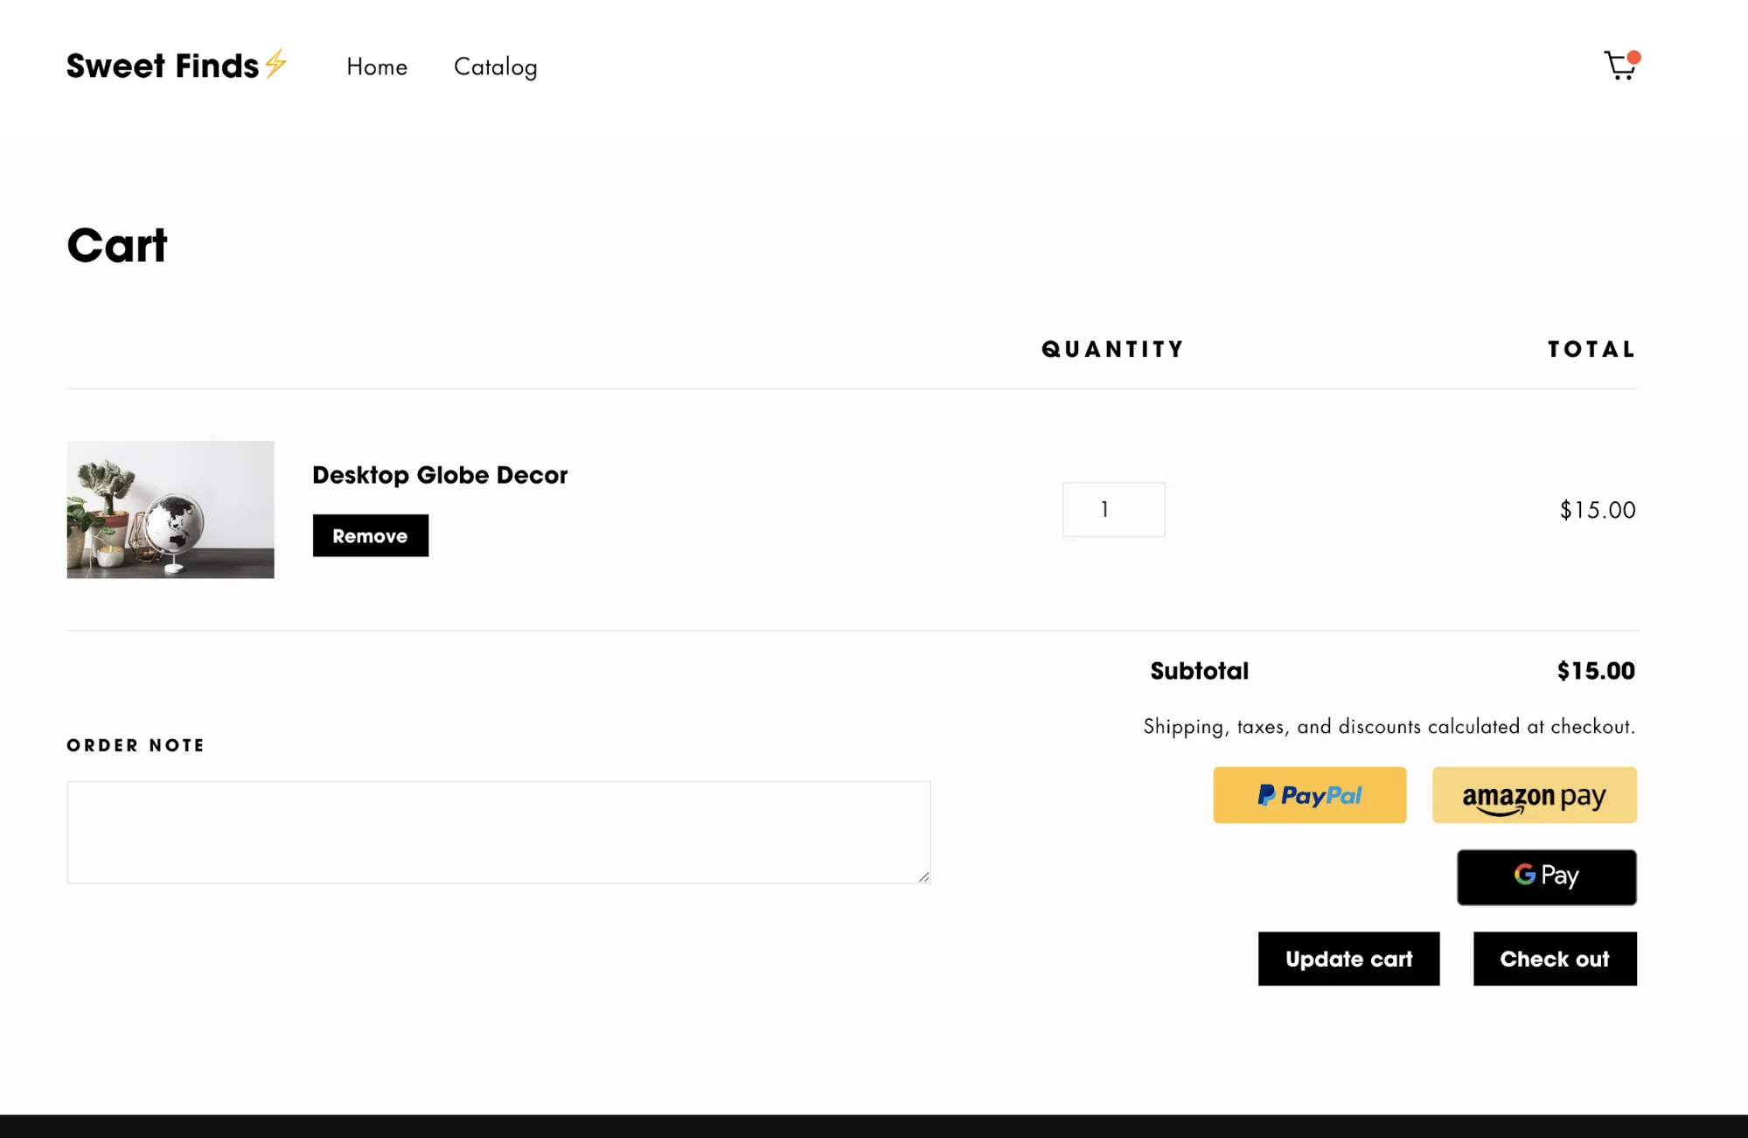Click the Remove button for Globe Decor
1748x1138 pixels.
coord(370,535)
